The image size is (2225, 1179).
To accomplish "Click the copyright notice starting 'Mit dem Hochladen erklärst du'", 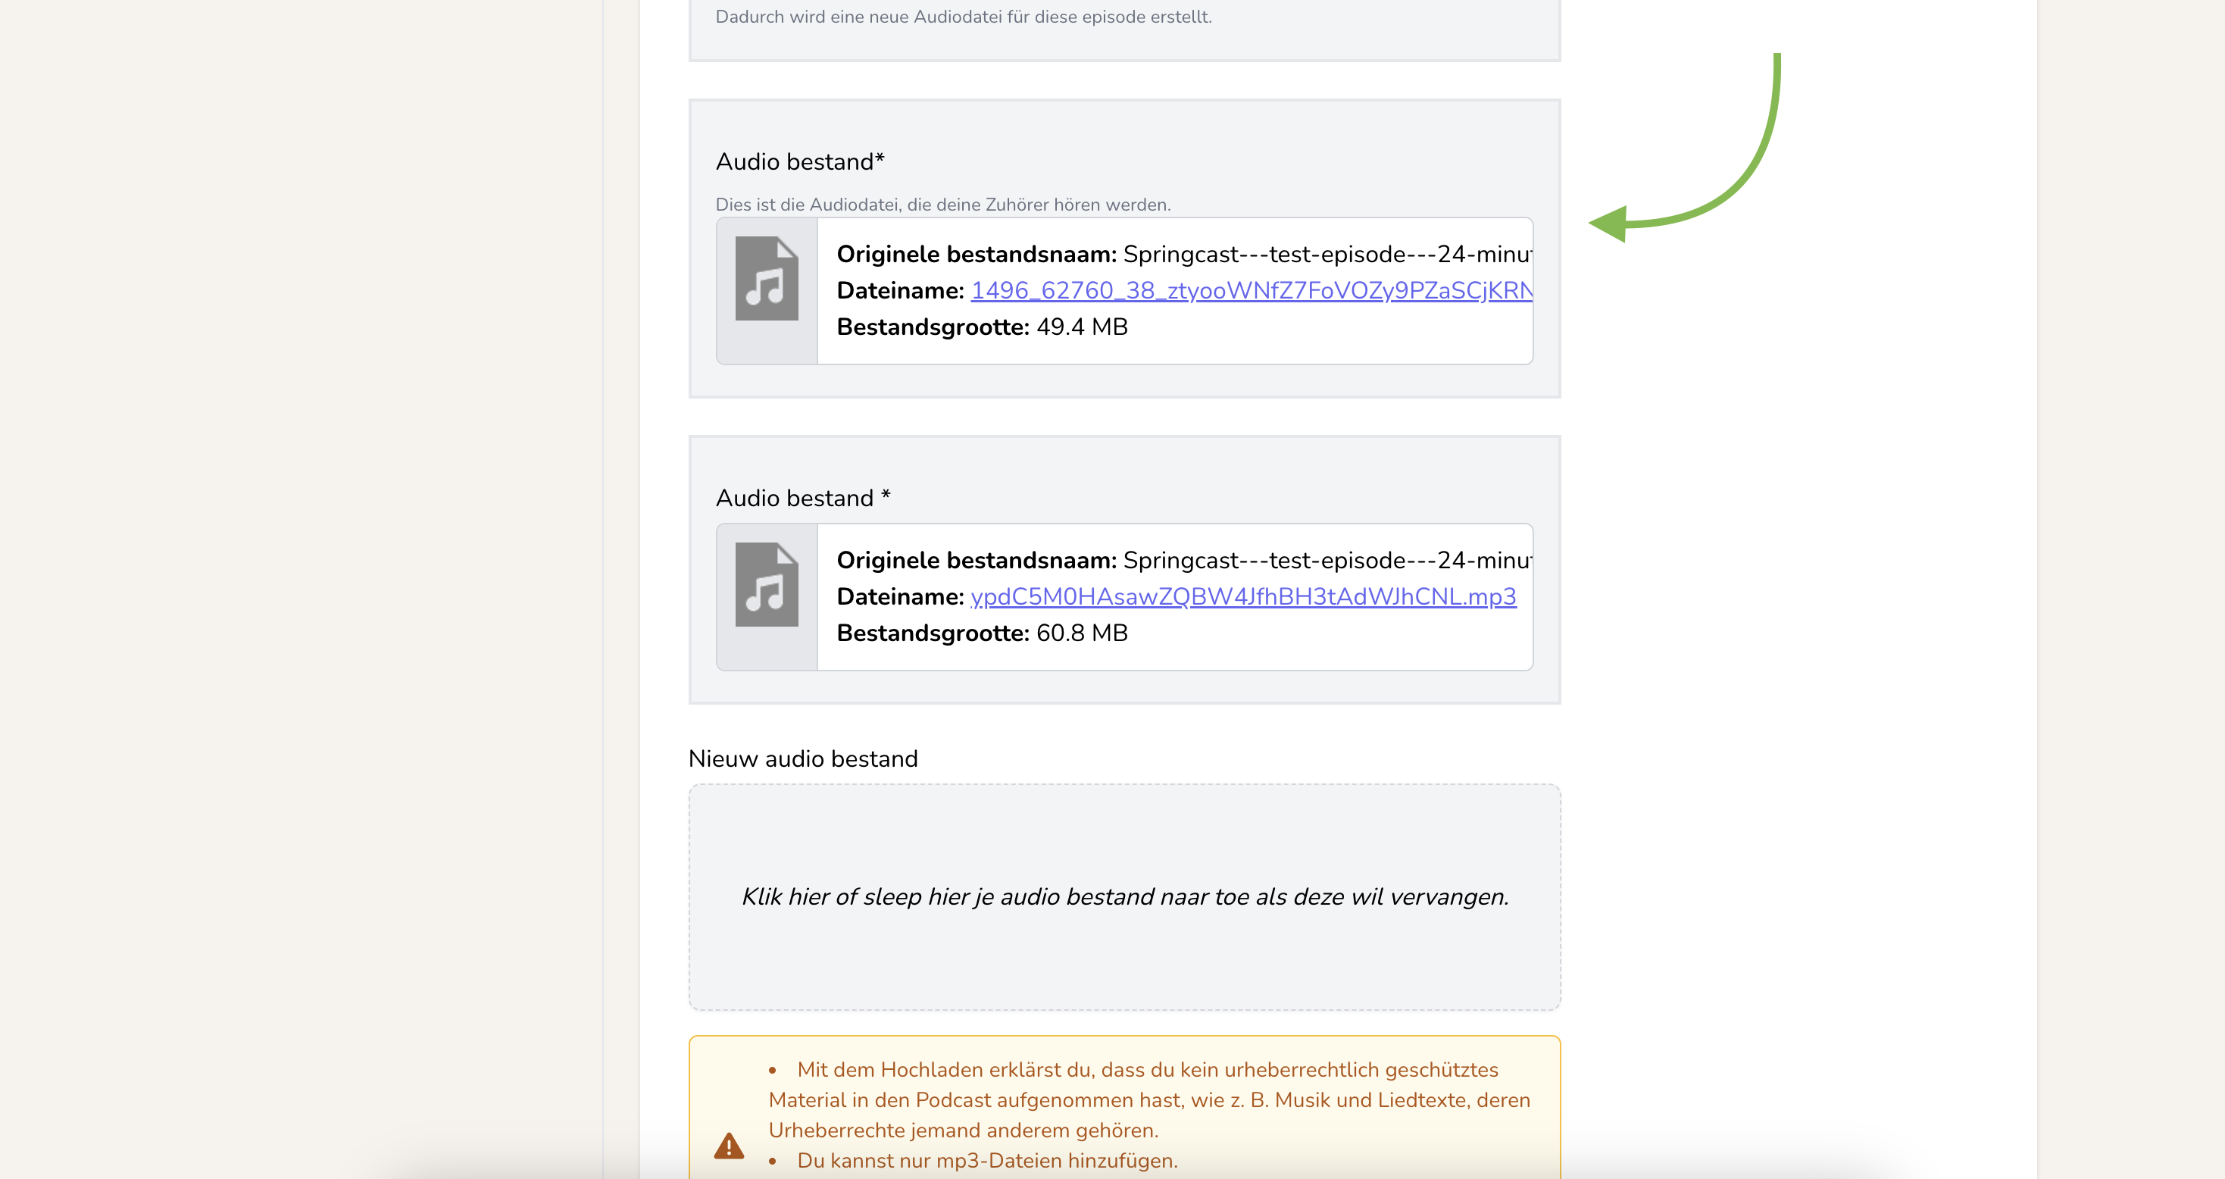I will point(1150,1099).
